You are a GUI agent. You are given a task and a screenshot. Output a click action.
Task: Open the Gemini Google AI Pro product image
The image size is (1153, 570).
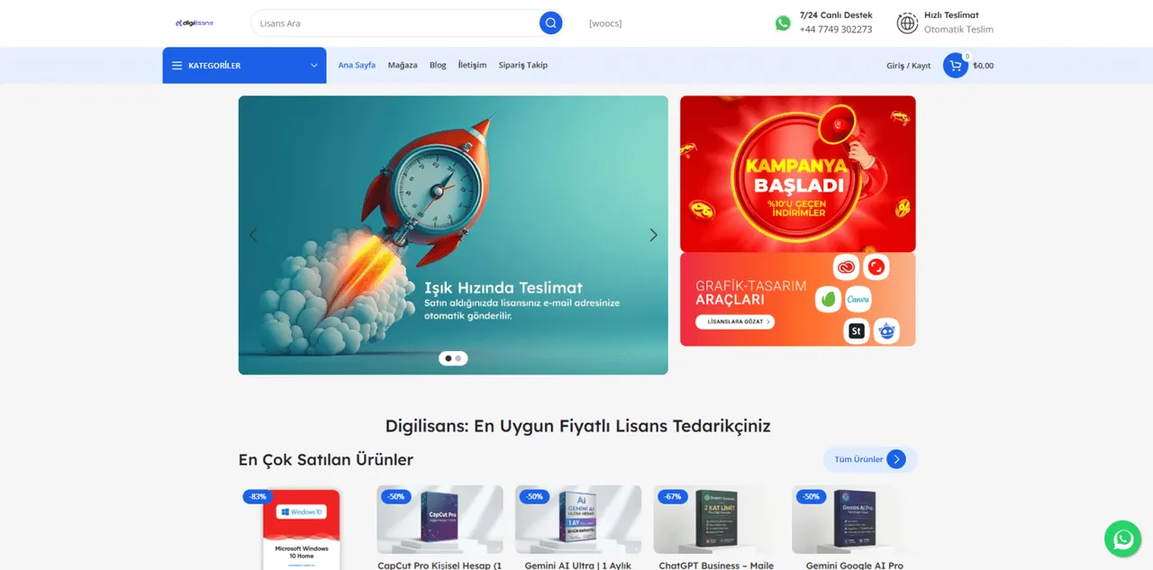(x=855, y=520)
